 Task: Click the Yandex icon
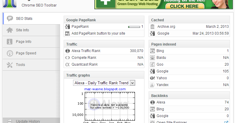pos(152,85)
